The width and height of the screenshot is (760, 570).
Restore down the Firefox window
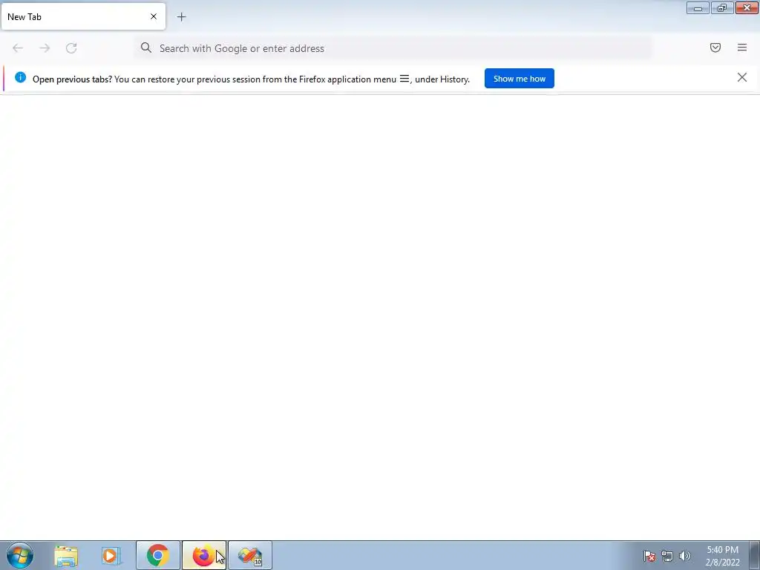pyautogui.click(x=722, y=7)
